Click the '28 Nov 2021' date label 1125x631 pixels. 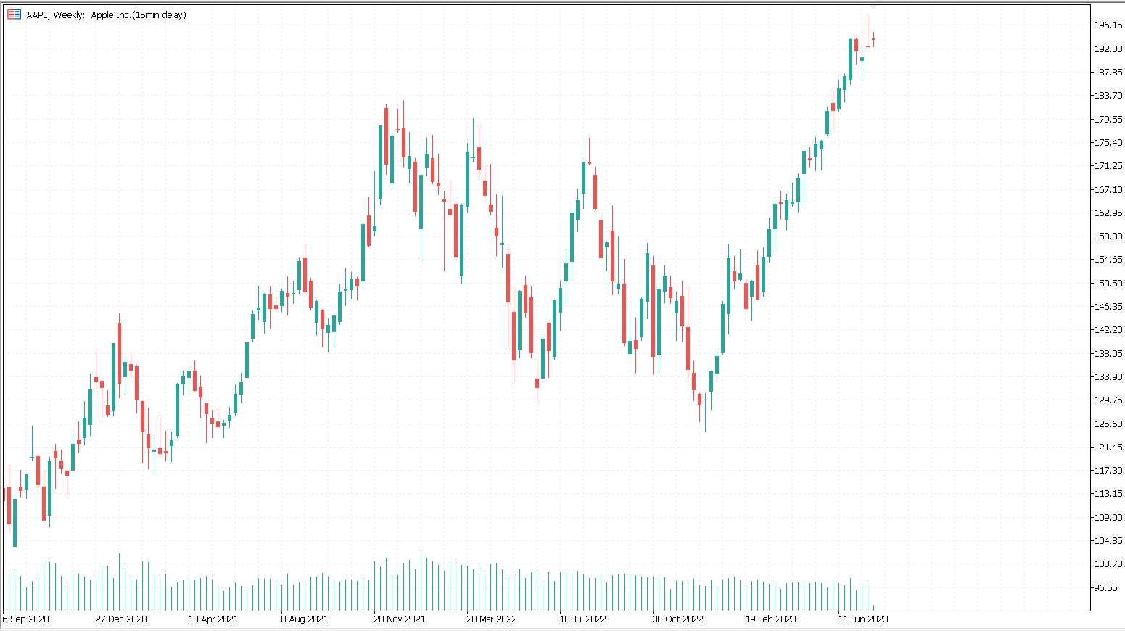pos(400,619)
